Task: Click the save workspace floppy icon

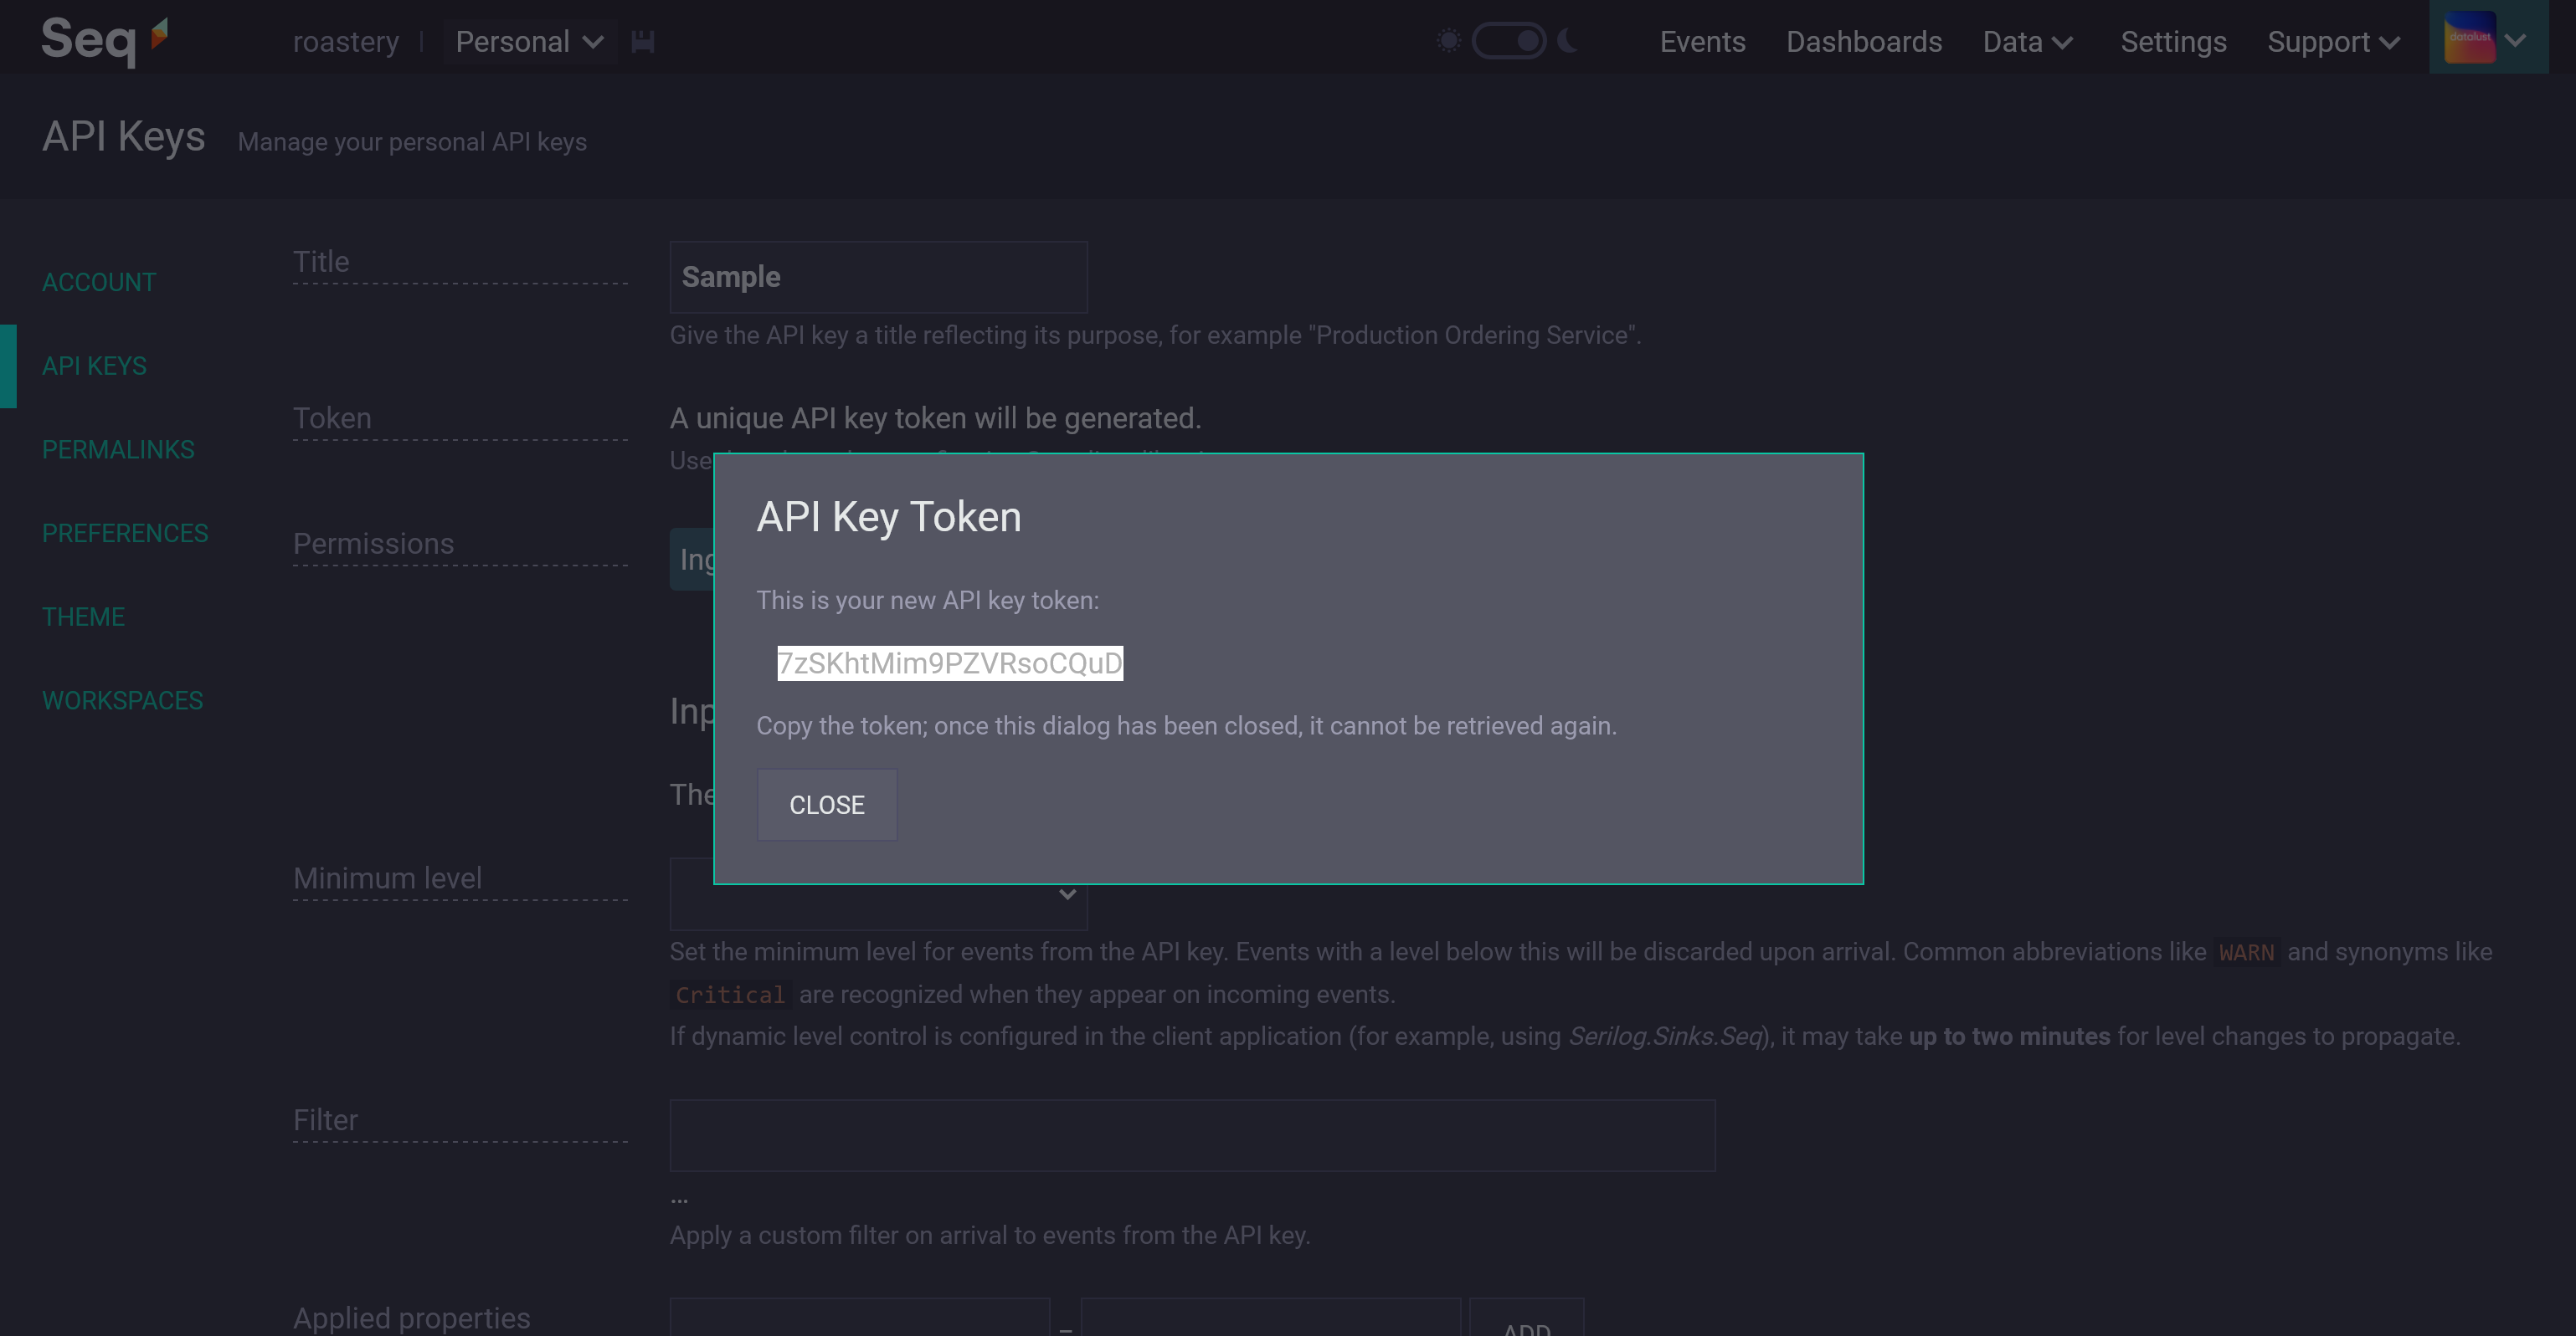Action: (x=643, y=42)
